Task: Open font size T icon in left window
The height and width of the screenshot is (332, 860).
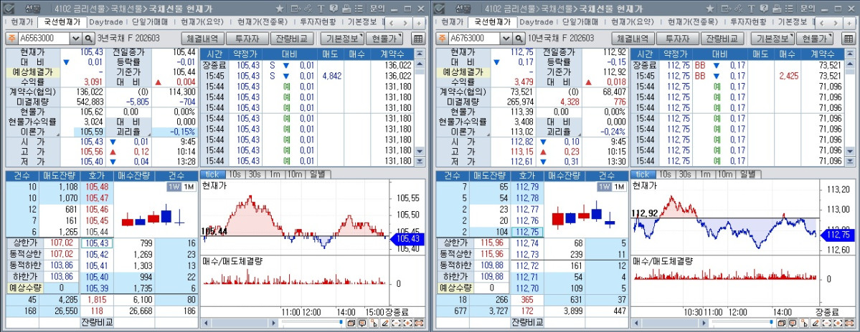Action: (x=321, y=9)
